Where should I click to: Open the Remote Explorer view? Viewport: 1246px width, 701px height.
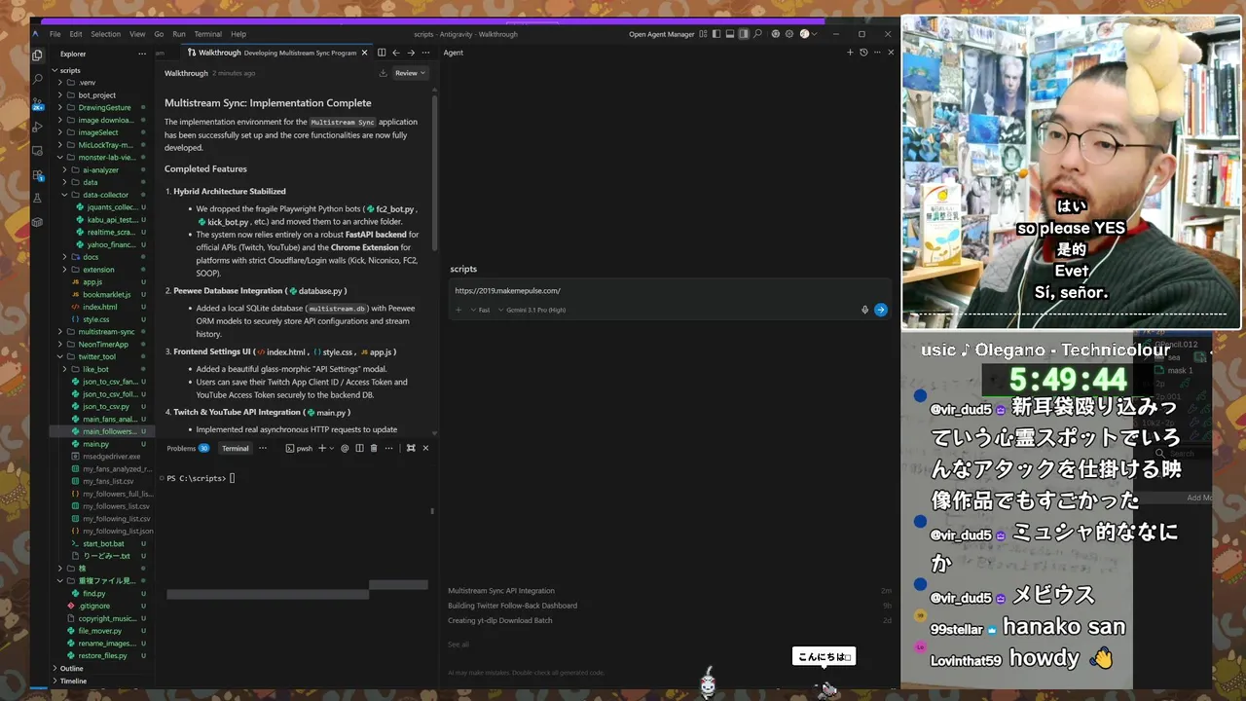(x=38, y=151)
